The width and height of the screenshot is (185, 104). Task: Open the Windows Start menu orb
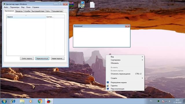(x=4, y=101)
